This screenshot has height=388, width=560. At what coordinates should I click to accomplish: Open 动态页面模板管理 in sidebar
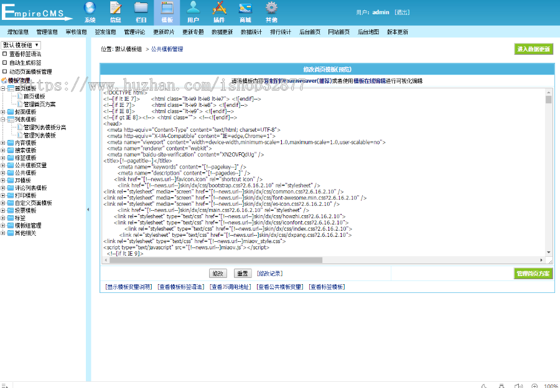30,72
